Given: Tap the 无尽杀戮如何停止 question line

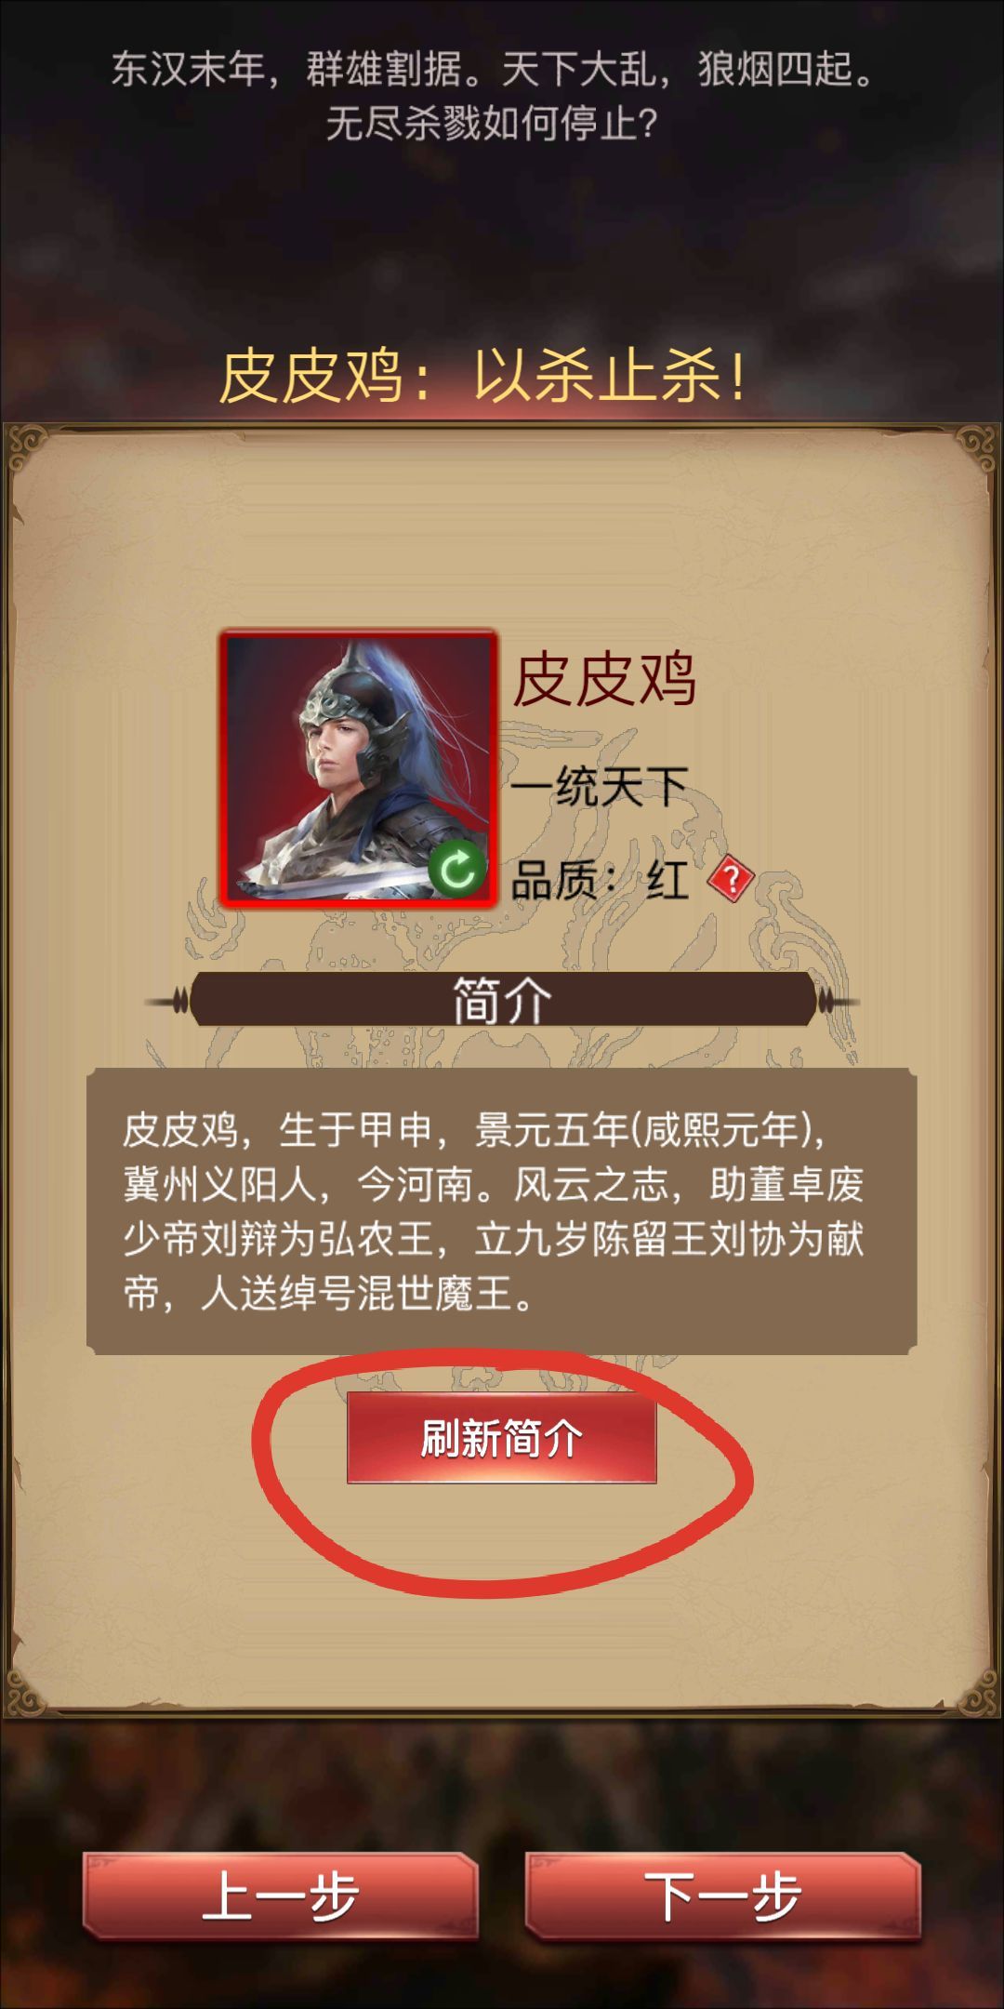Looking at the screenshot, I should tap(492, 123).
